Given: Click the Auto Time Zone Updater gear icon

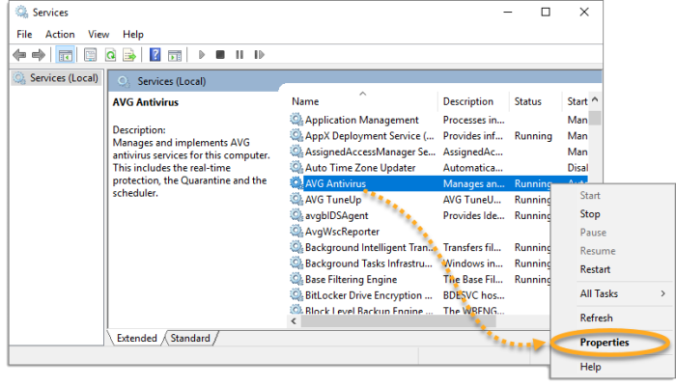Looking at the screenshot, I should coord(296,167).
